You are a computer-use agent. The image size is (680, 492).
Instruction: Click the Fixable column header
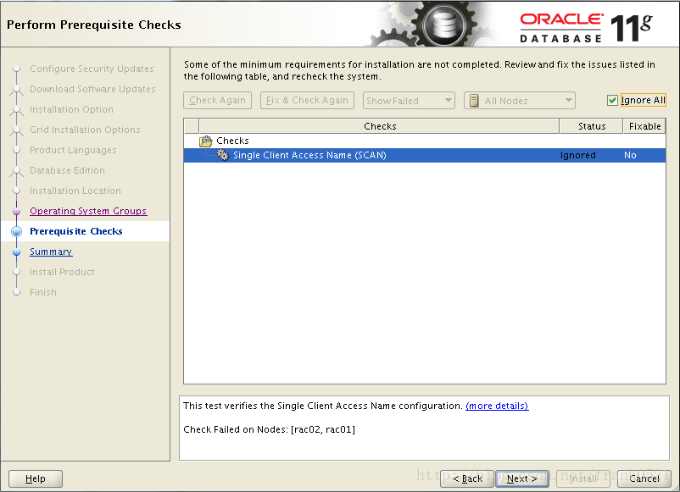point(644,126)
